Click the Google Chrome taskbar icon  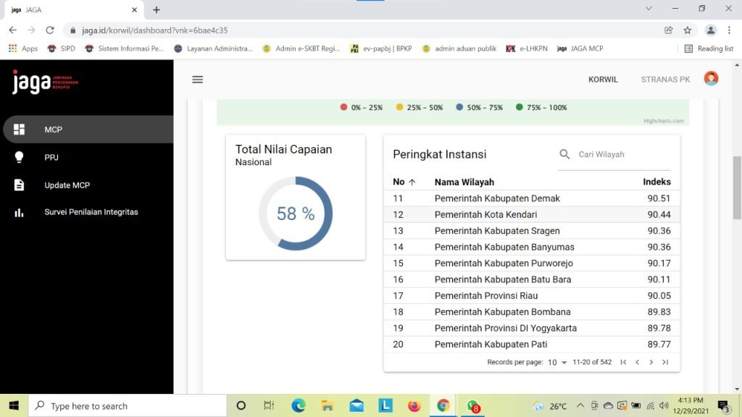[443, 405]
